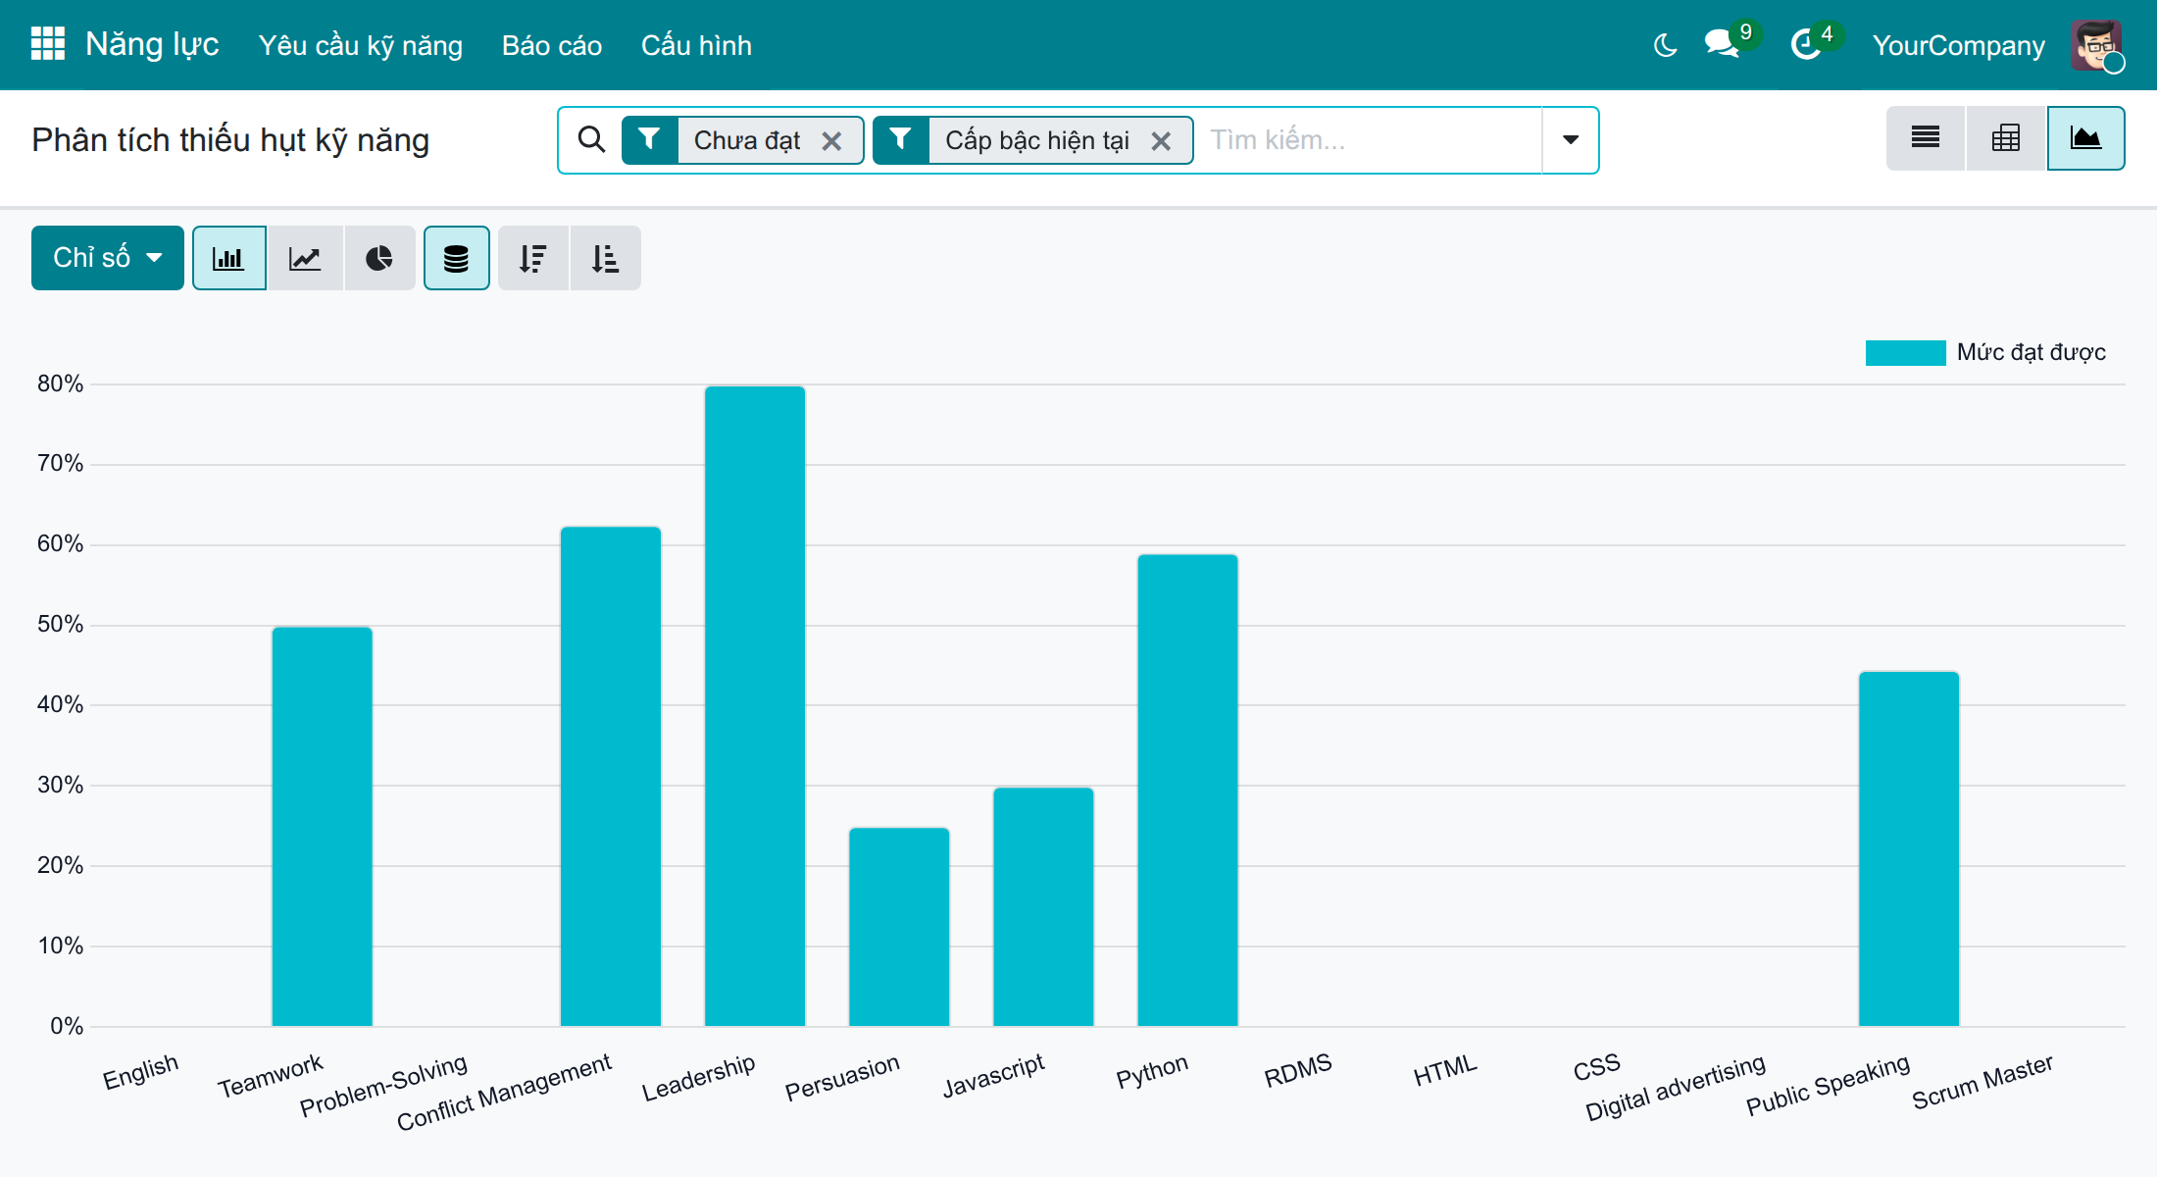Toggle Mức đạt được legend series

click(x=1985, y=352)
